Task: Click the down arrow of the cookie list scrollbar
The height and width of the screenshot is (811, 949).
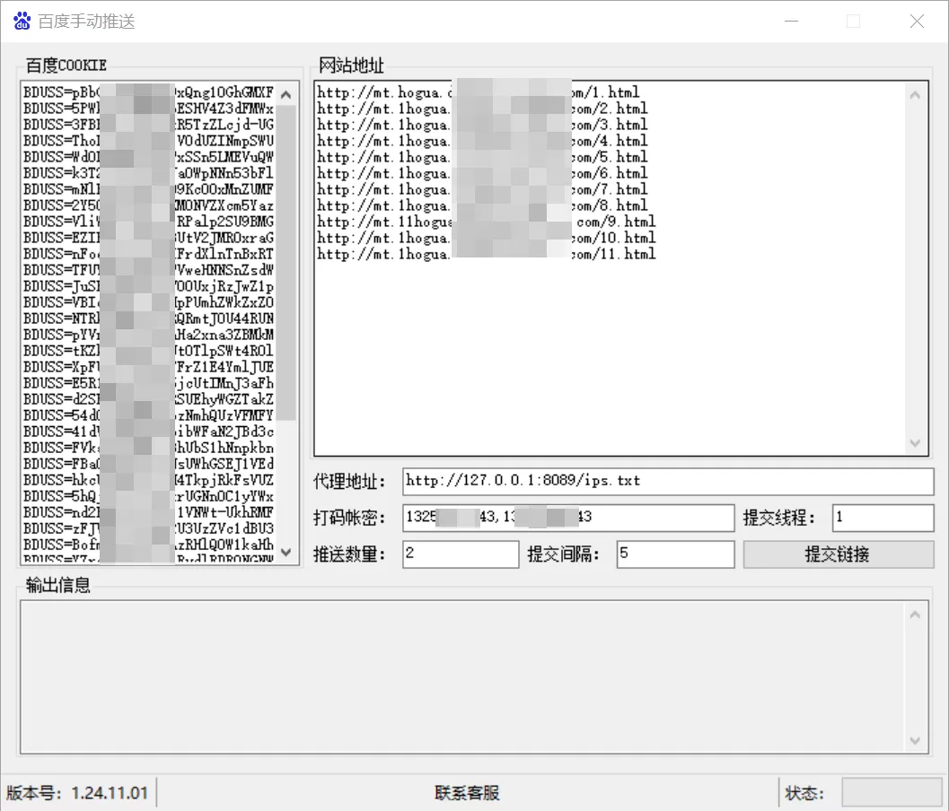Action: pyautogui.click(x=286, y=552)
